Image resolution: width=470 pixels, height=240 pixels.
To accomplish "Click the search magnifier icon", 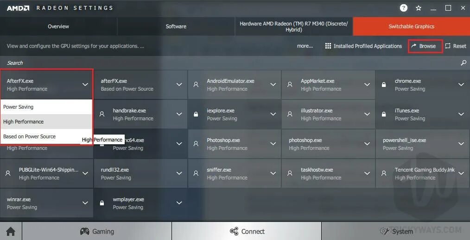I will tap(464, 62).
